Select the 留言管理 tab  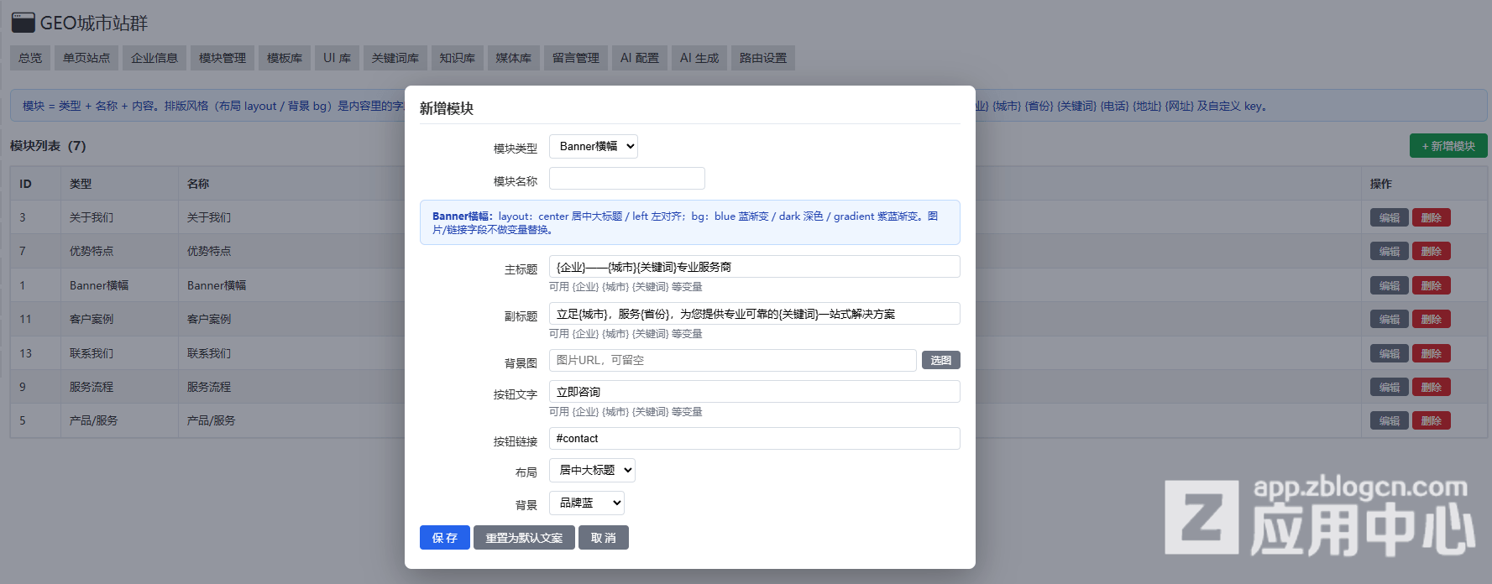click(x=576, y=58)
